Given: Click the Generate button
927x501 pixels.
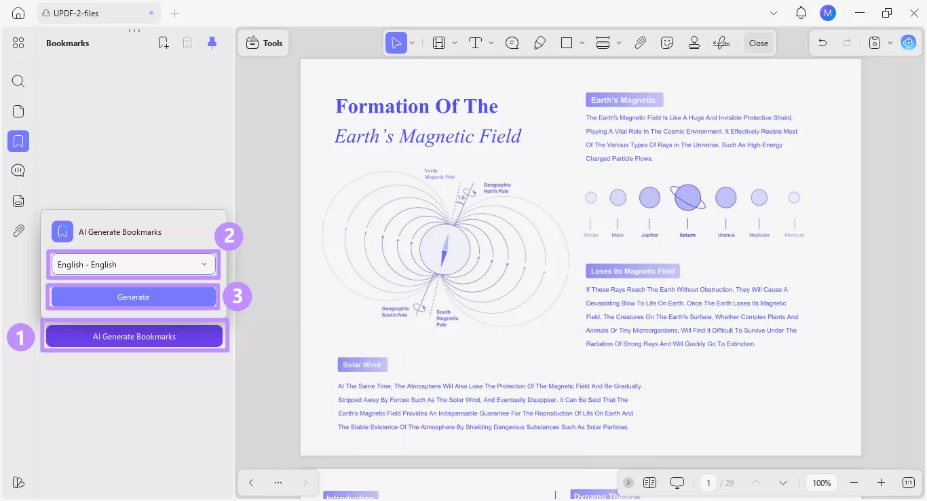Looking at the screenshot, I should tap(134, 297).
